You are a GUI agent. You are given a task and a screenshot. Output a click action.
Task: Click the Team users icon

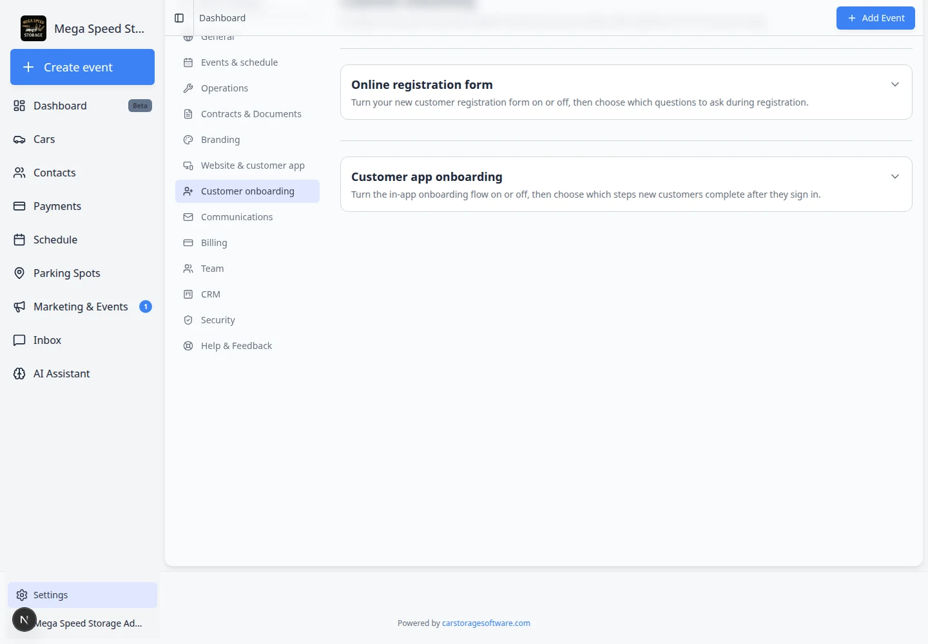pos(188,269)
